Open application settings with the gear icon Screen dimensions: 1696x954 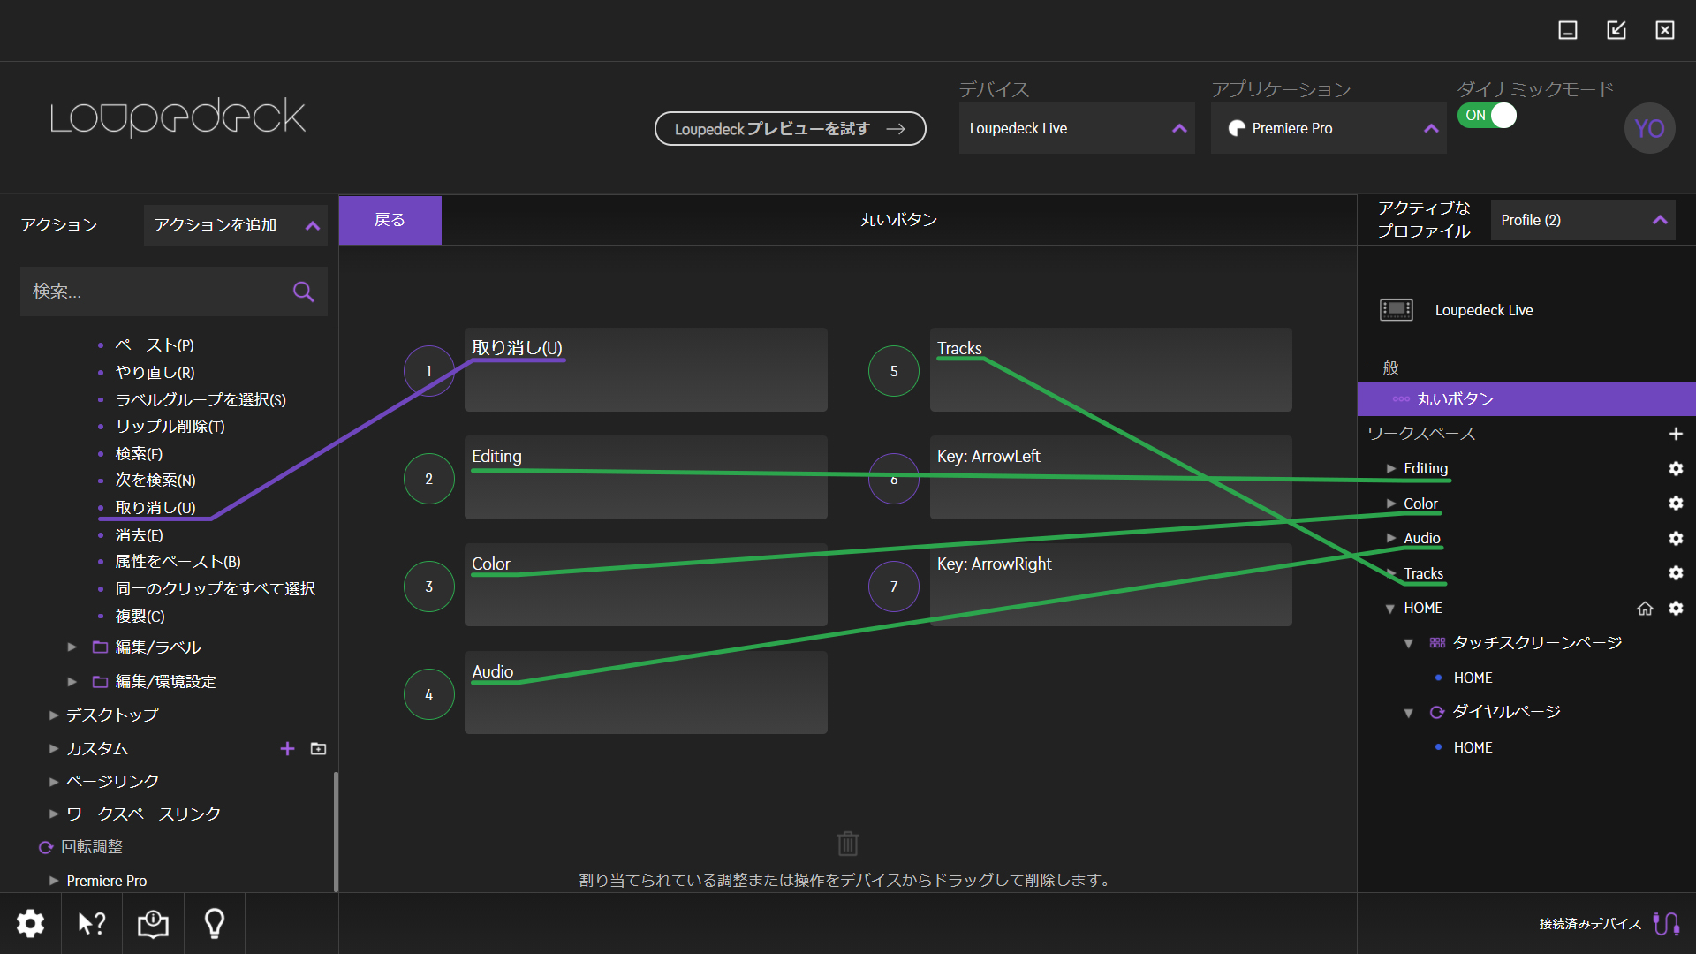pos(30,923)
